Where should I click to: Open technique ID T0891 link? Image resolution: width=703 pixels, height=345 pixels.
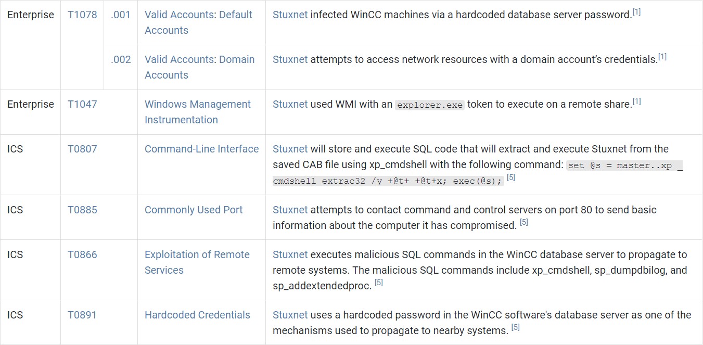(82, 315)
